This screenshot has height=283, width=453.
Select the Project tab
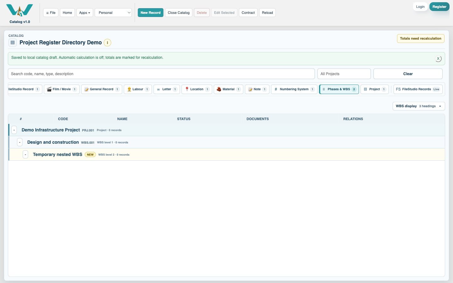(375, 89)
